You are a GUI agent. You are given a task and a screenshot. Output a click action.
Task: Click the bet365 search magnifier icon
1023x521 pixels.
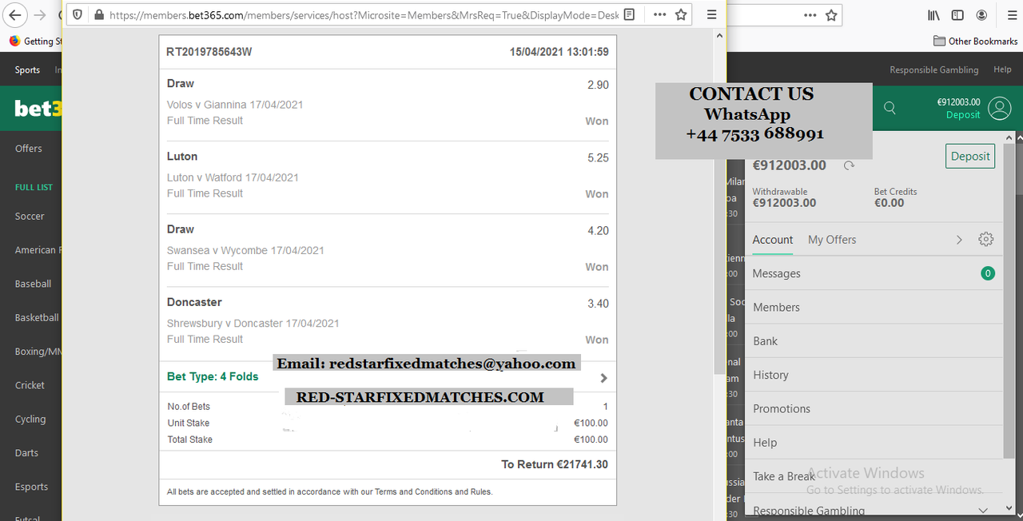click(890, 108)
